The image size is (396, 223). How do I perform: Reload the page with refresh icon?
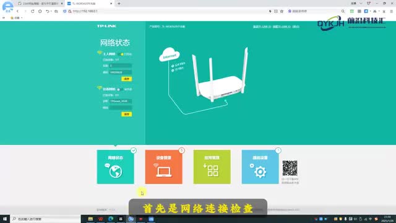tap(33, 11)
